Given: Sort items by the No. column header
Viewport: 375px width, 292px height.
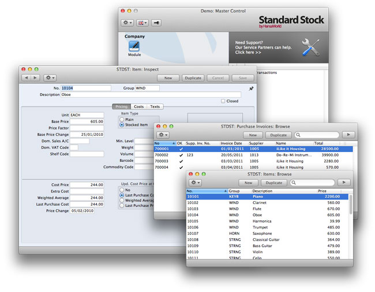Looking at the screenshot, I should click(207, 191).
